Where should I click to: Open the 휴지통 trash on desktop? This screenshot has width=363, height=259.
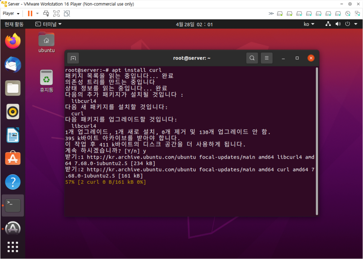47,81
